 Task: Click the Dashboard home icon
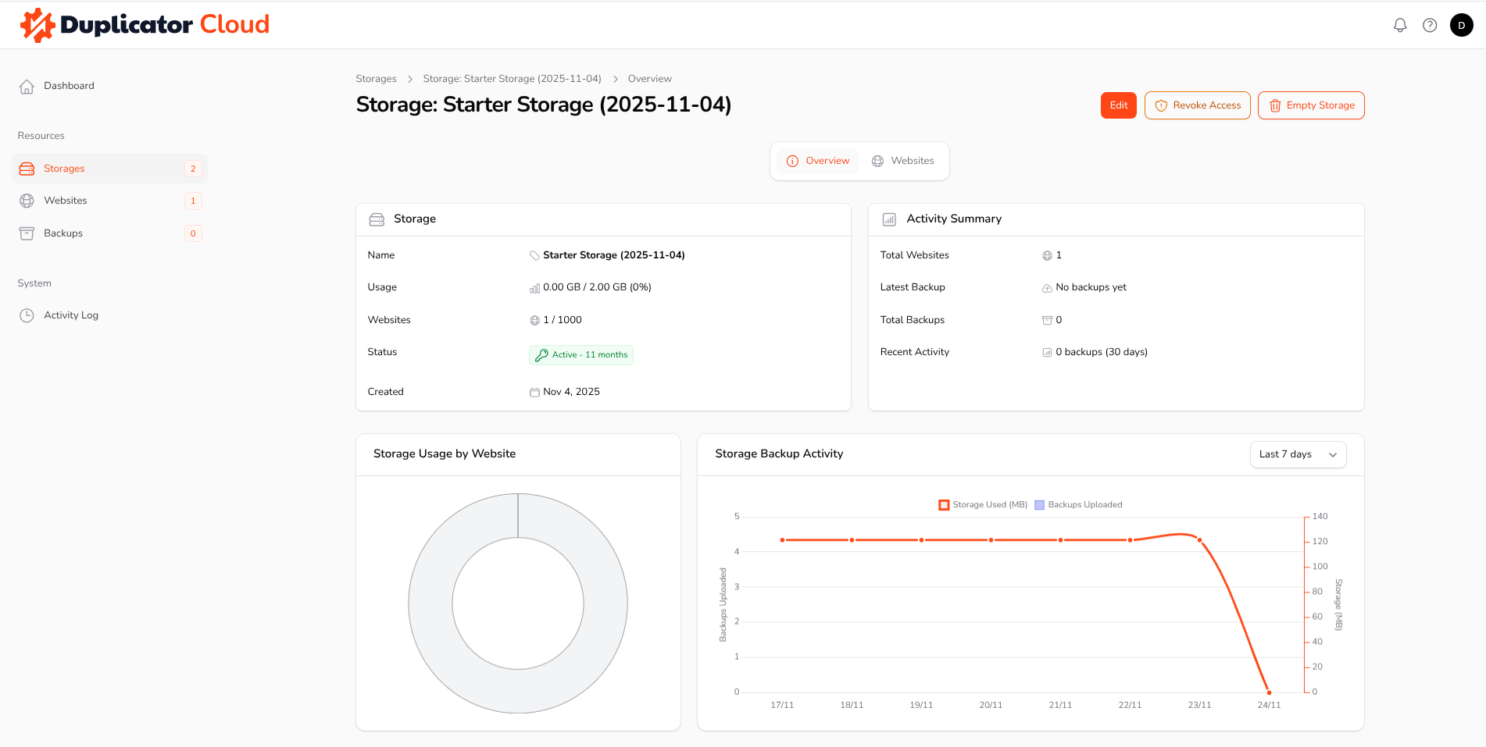[27, 87]
